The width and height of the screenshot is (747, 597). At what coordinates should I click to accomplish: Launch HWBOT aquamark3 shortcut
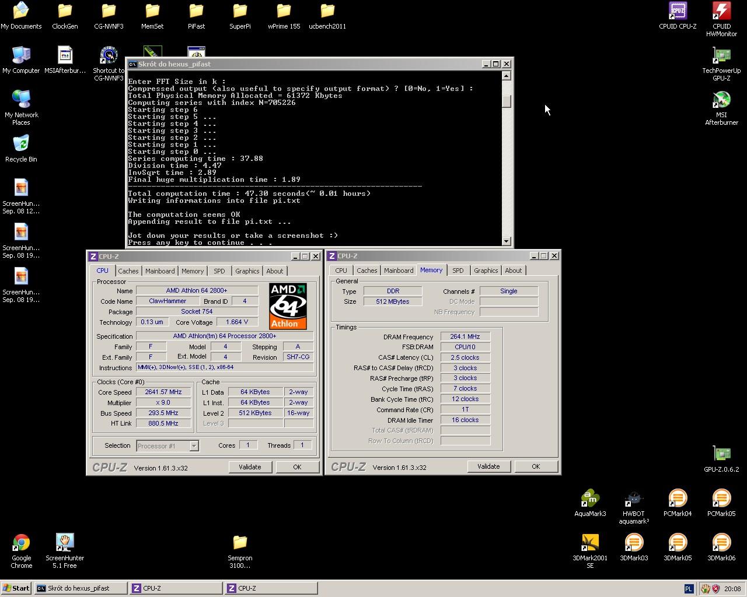(634, 506)
